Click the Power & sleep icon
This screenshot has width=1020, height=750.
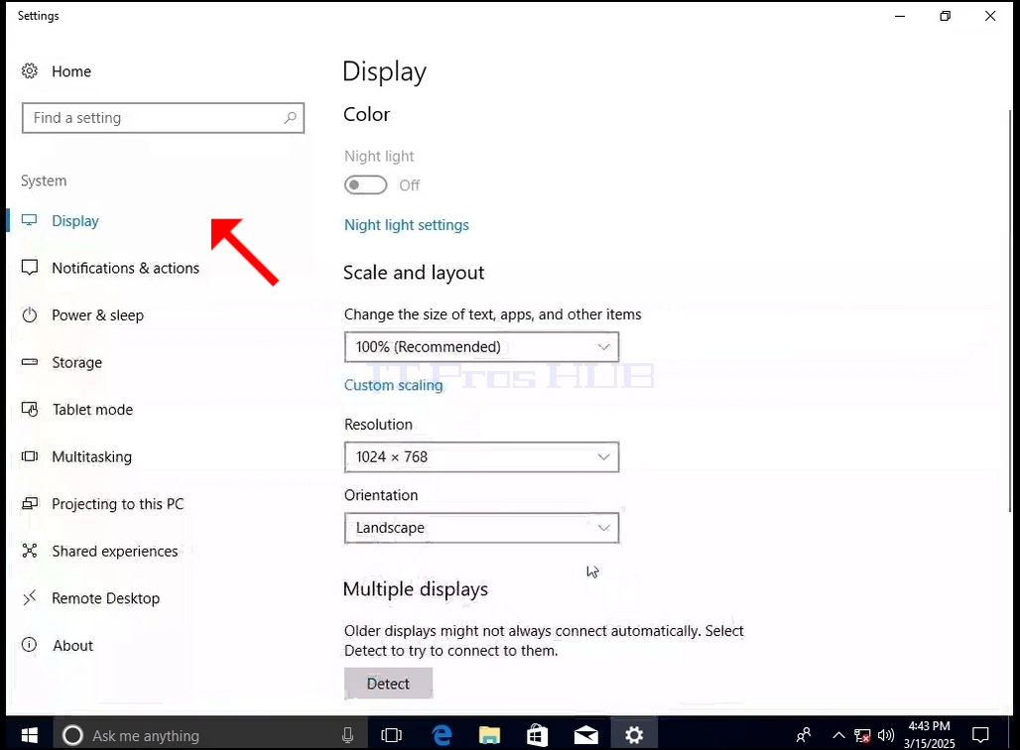click(30, 314)
